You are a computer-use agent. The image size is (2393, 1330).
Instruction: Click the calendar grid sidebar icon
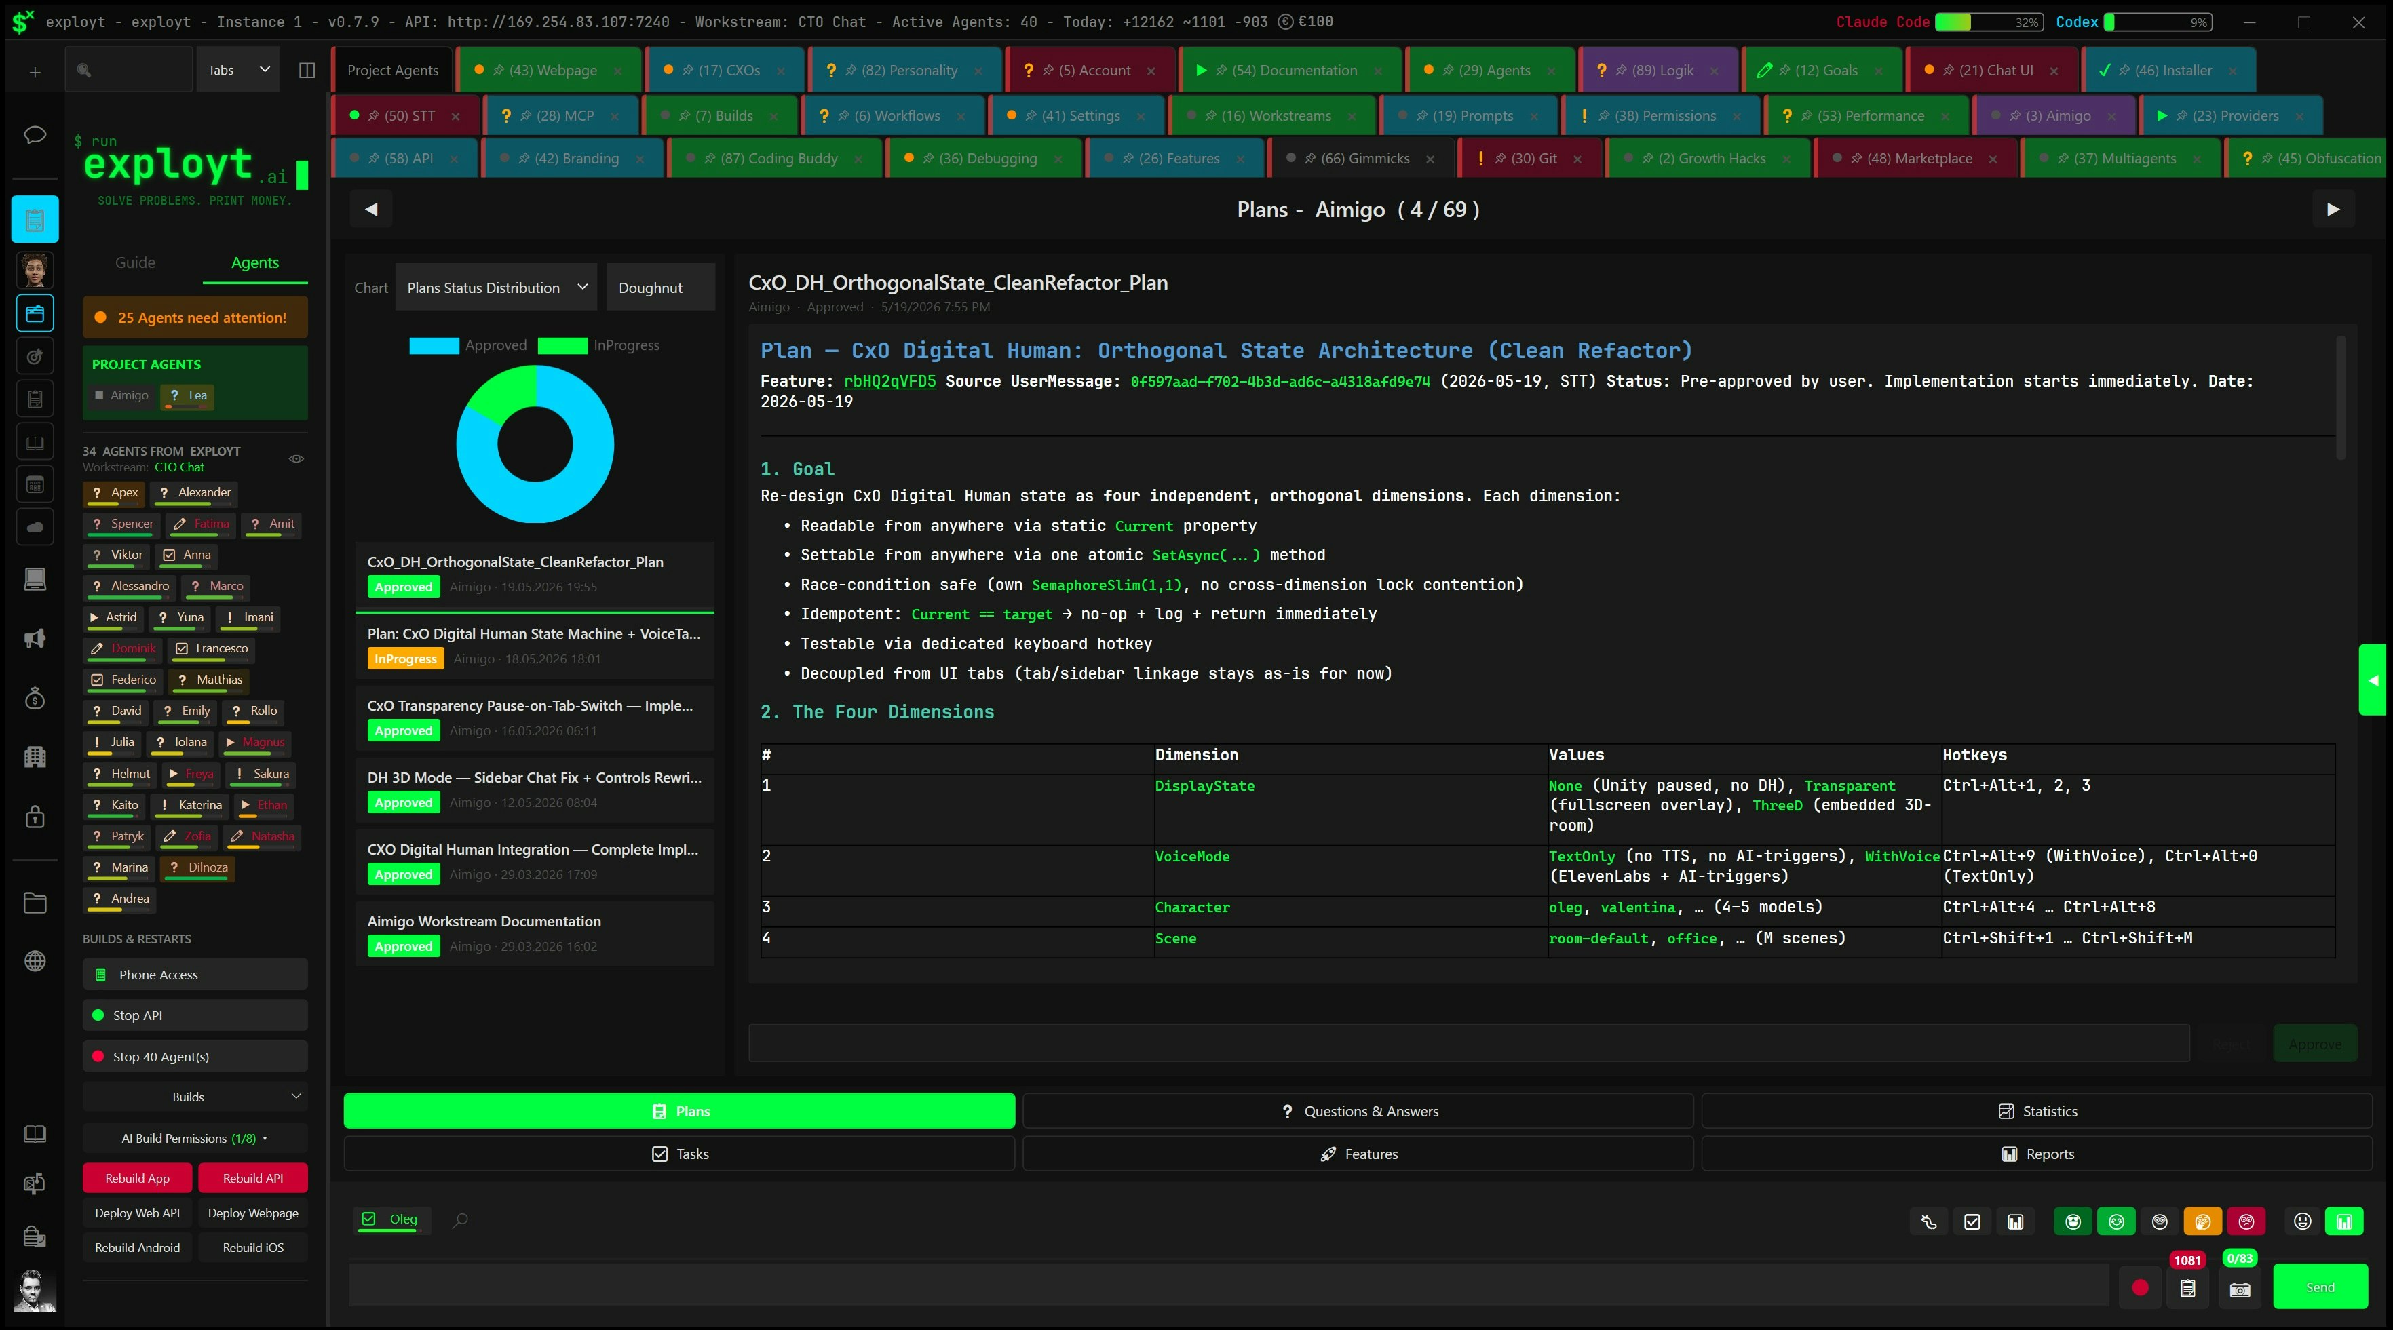pyautogui.click(x=35, y=485)
